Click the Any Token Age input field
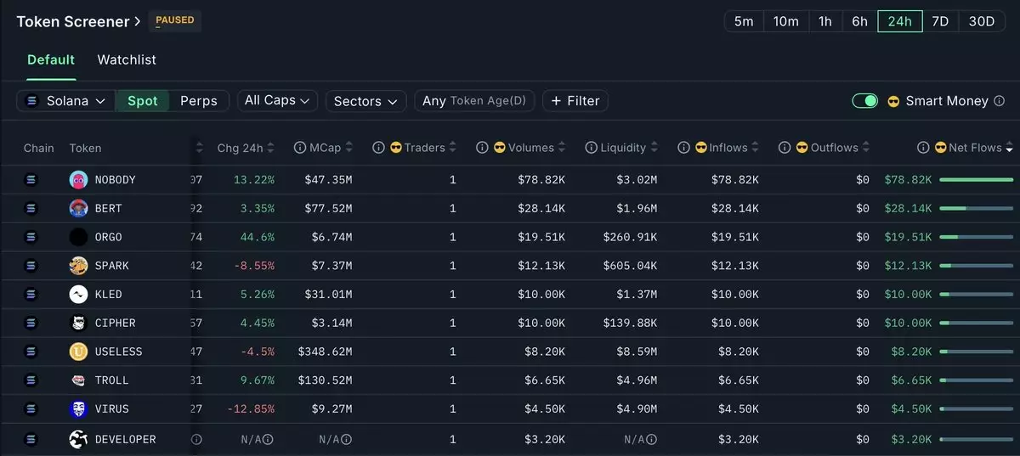 coord(474,101)
